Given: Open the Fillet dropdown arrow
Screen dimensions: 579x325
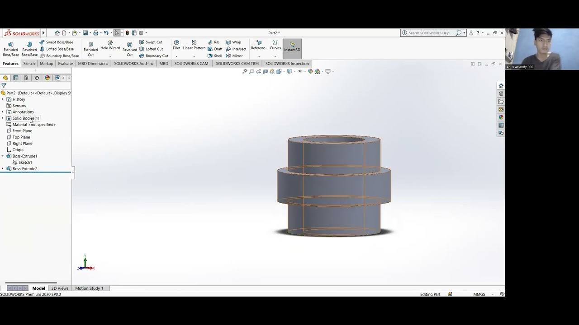Looking at the screenshot, I should tap(176, 56).
